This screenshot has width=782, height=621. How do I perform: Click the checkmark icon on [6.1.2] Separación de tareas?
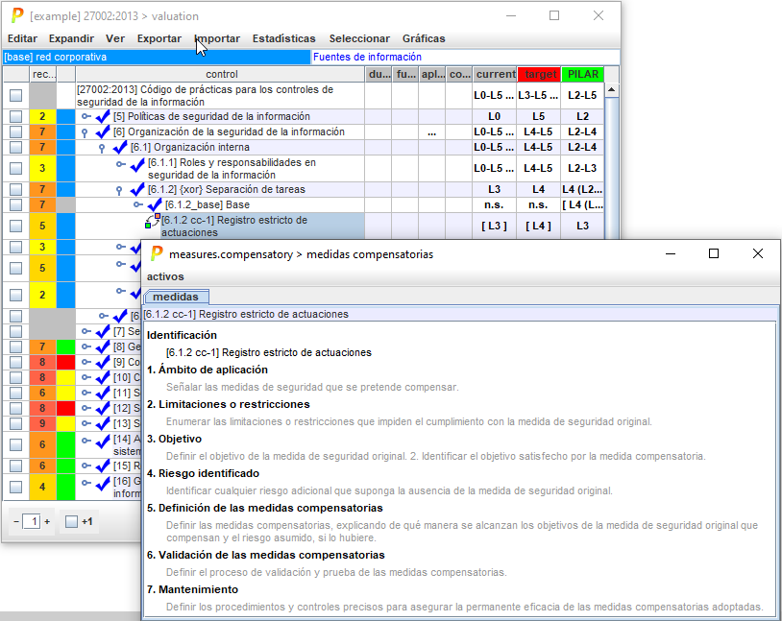137,189
